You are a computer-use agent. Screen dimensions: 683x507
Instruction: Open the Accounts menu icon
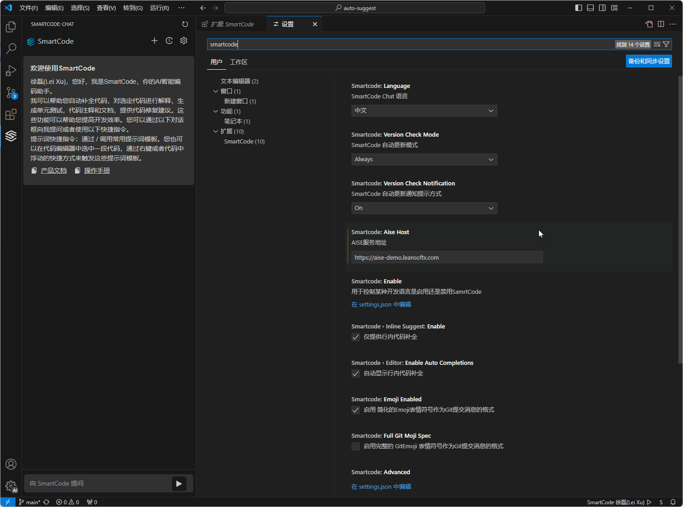[11, 464]
